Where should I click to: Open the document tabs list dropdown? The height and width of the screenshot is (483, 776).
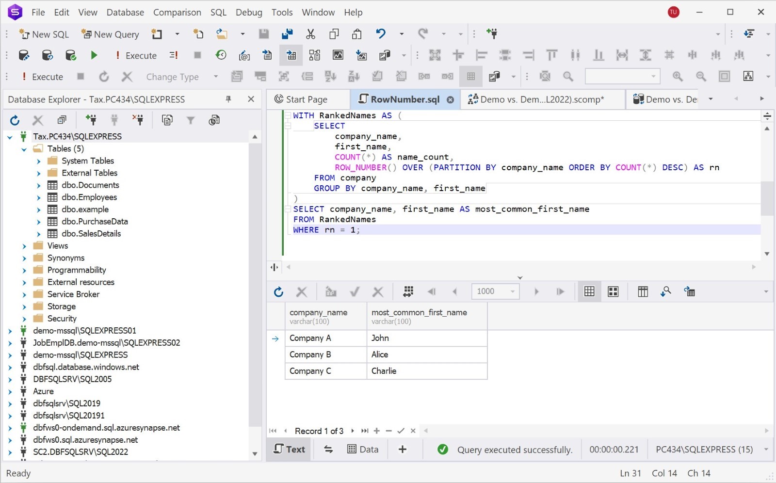711,99
